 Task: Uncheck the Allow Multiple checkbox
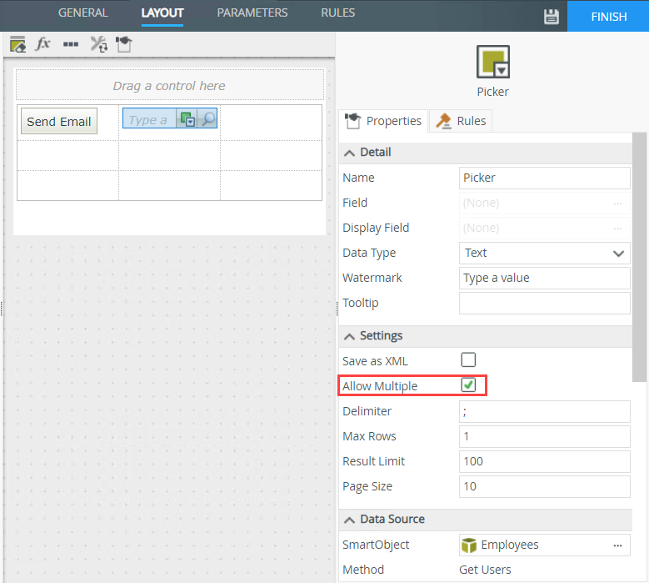tap(468, 385)
